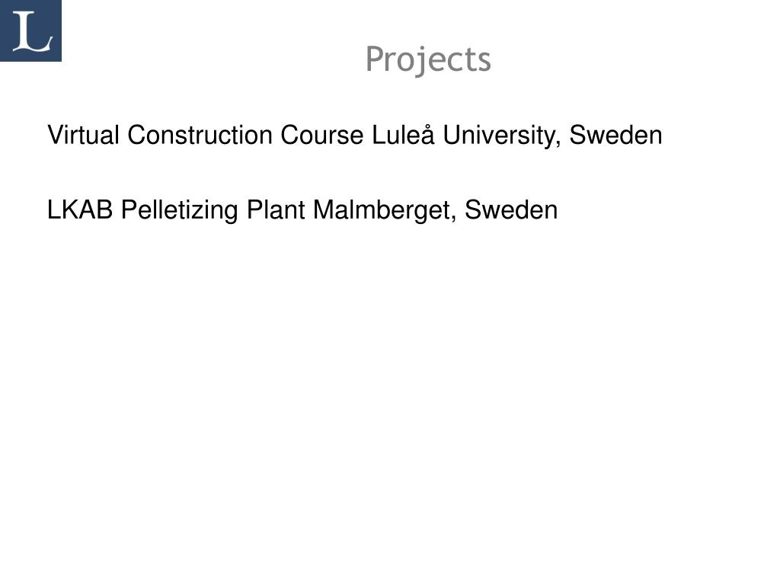Click the comma after Malmberget
This screenshot has width=780, height=585.
[x=454, y=219]
